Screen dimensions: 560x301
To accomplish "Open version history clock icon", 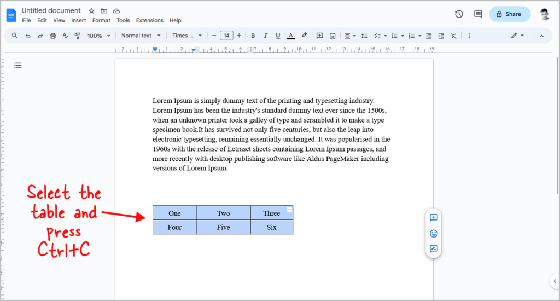I will coord(459,14).
